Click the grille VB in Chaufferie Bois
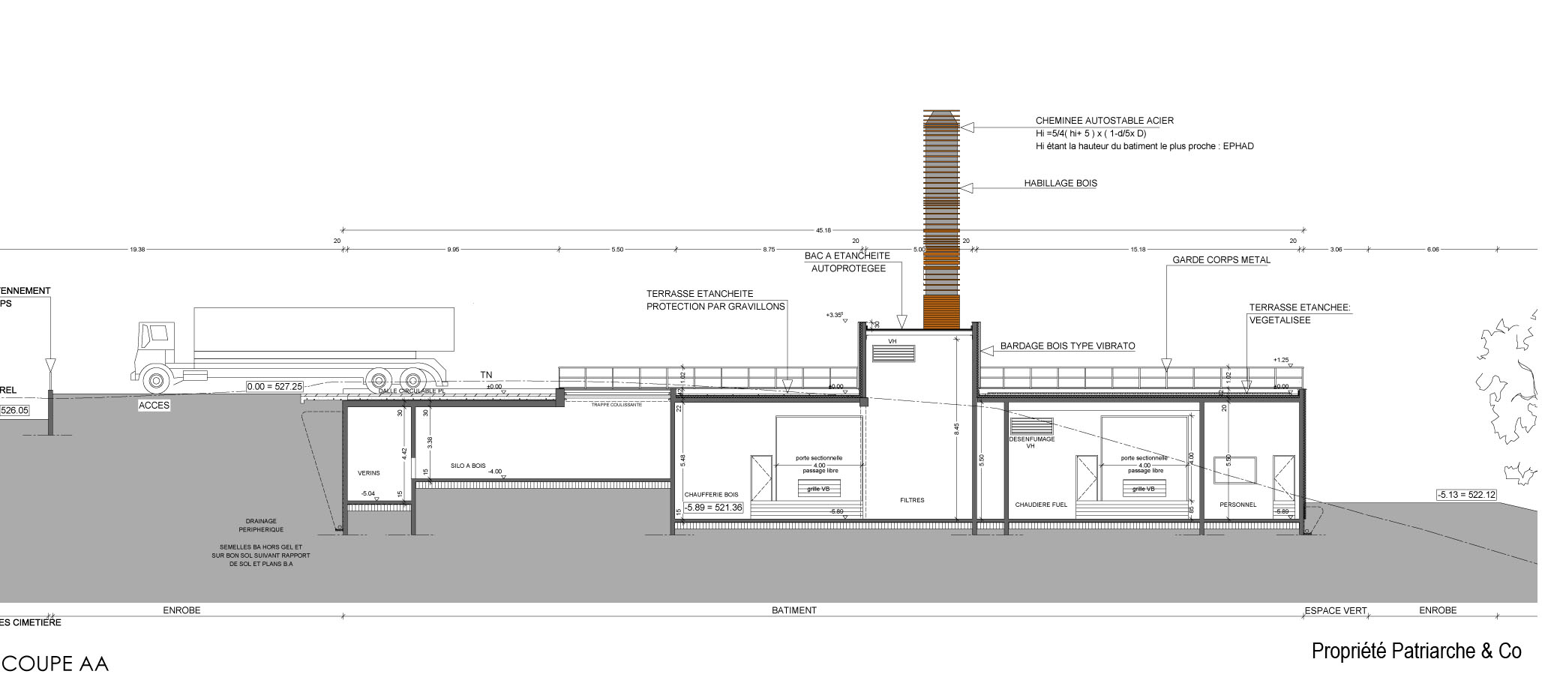Viewport: 1542px width, 680px height. [x=818, y=489]
